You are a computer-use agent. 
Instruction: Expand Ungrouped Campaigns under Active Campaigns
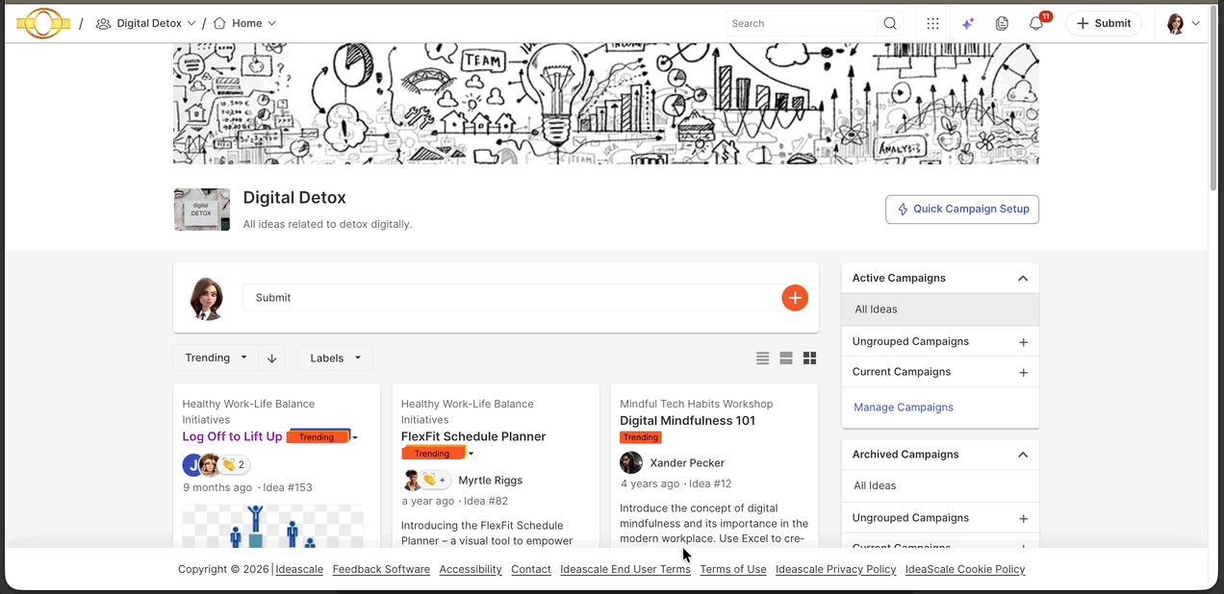point(1023,342)
